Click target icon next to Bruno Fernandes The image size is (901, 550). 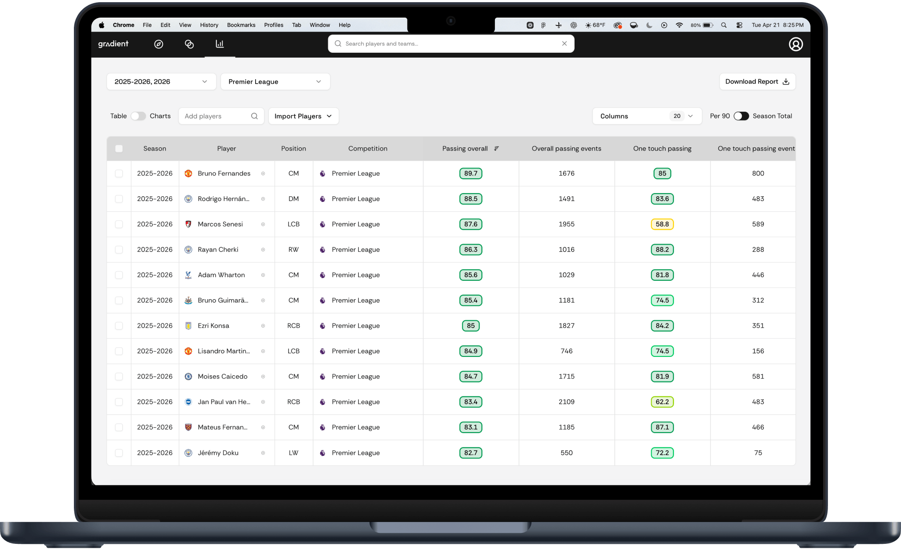point(263,173)
